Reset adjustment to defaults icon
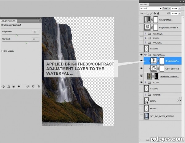 coord(33,86)
